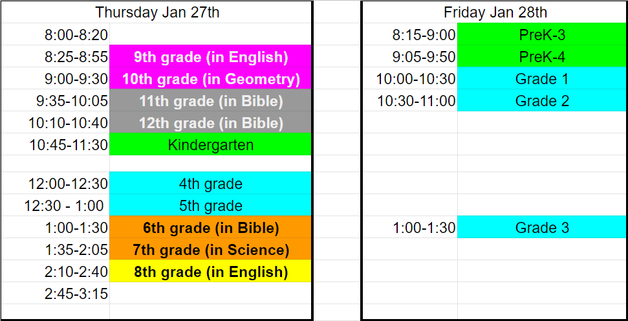
Task: Select the 9th grade (in English) cell
Action: [211, 57]
